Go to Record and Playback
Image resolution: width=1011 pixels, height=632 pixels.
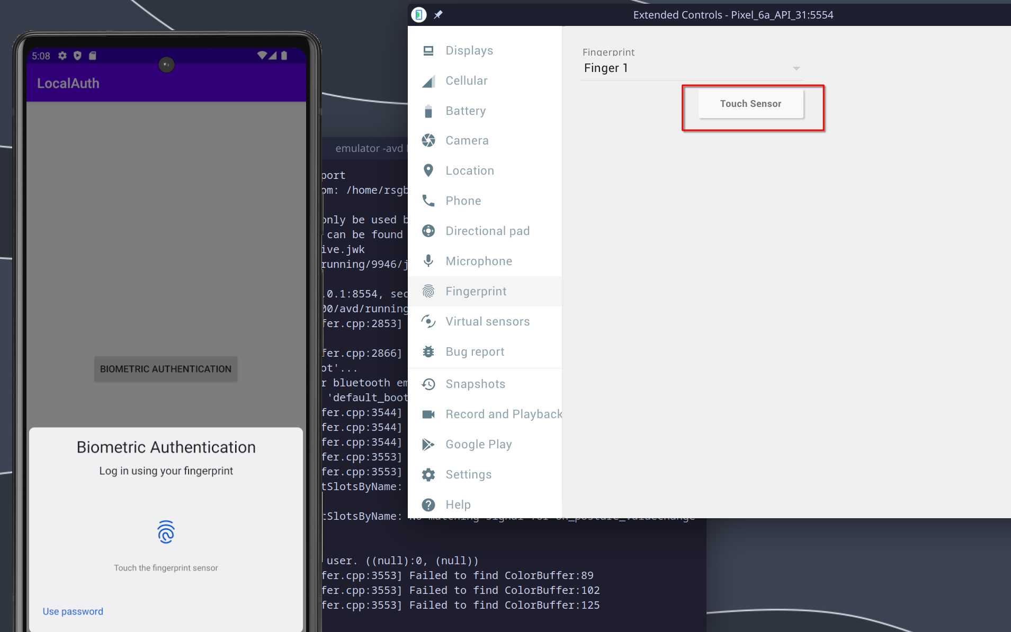[x=503, y=414]
